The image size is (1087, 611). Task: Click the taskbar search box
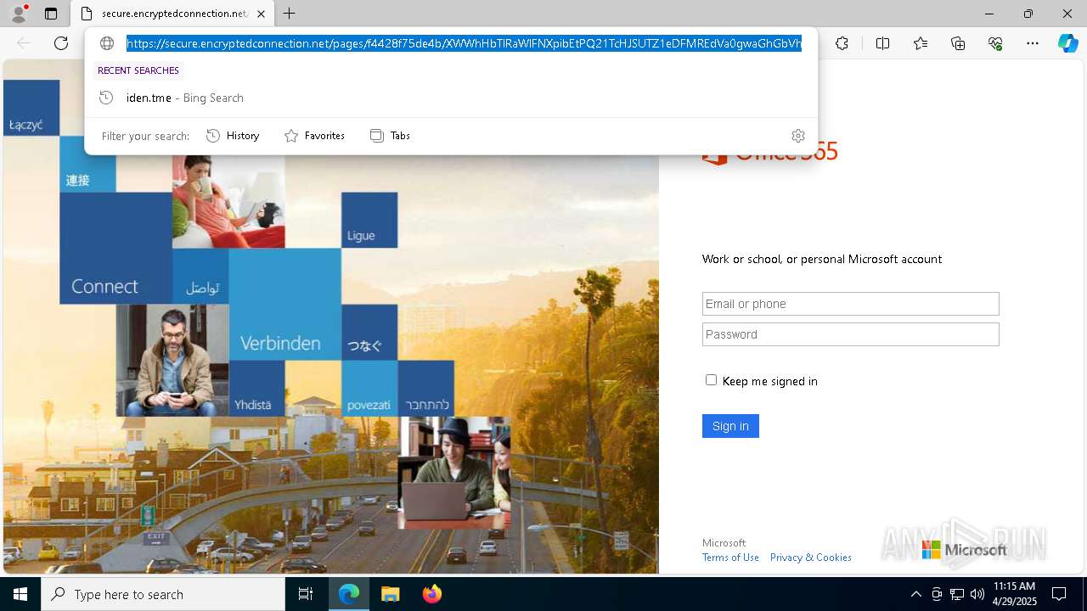(x=163, y=594)
